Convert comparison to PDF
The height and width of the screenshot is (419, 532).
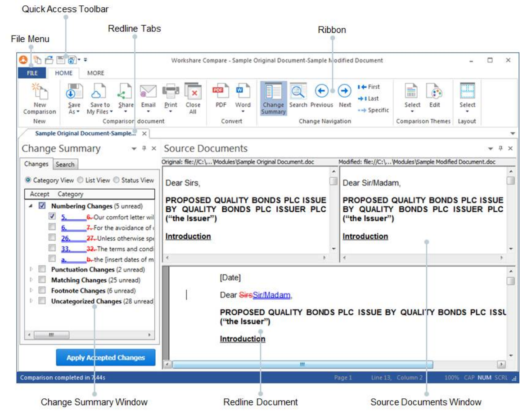[x=221, y=96]
